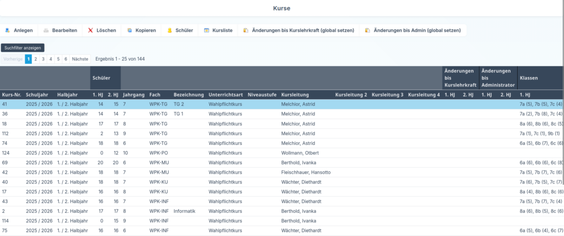This screenshot has height=236, width=564.
Task: Go to results page 4
Action: (51, 59)
